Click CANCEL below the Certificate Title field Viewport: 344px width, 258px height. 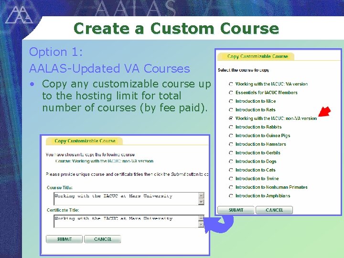pos(103,239)
